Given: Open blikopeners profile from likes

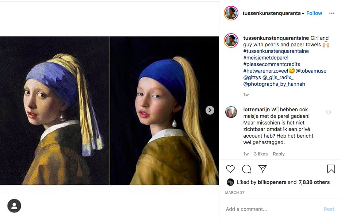Looking at the screenshot, I should coord(271,182).
